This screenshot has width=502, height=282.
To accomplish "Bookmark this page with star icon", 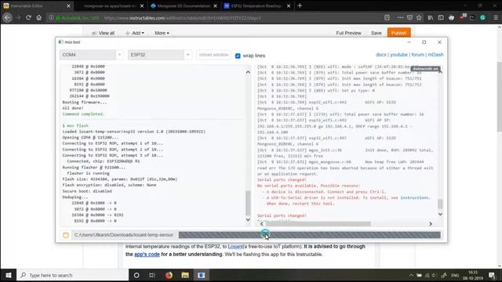I will pos(419,17).
